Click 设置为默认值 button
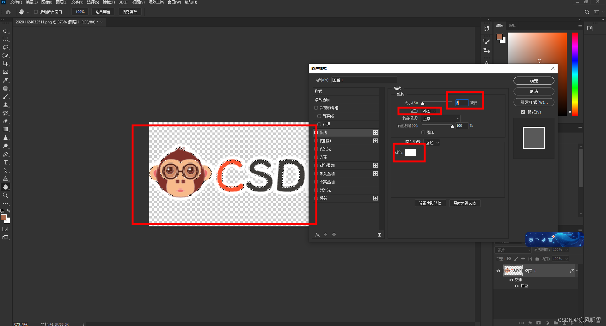The image size is (606, 326). (x=430, y=203)
